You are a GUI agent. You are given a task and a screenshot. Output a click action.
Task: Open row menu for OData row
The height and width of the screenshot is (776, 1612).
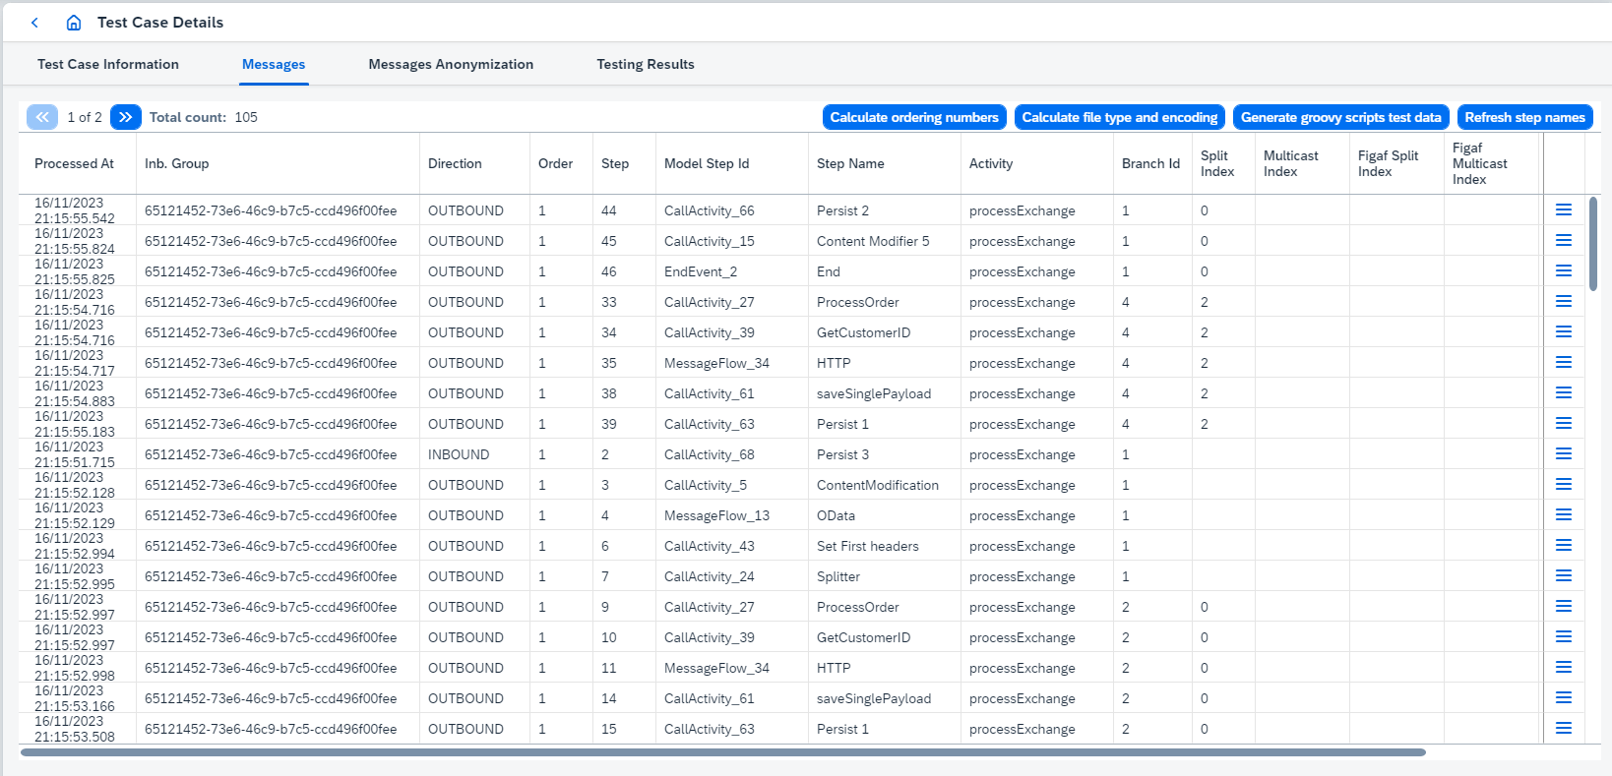pyautogui.click(x=1564, y=515)
